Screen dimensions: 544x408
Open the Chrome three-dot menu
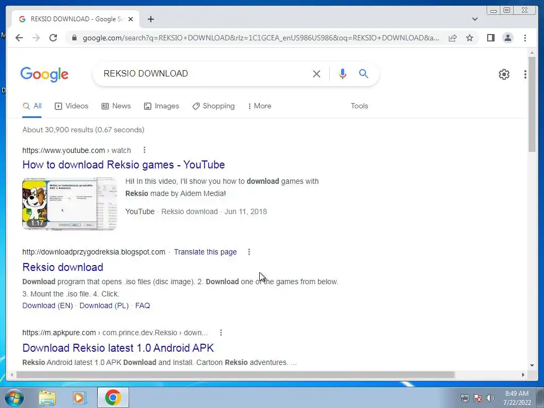525,38
